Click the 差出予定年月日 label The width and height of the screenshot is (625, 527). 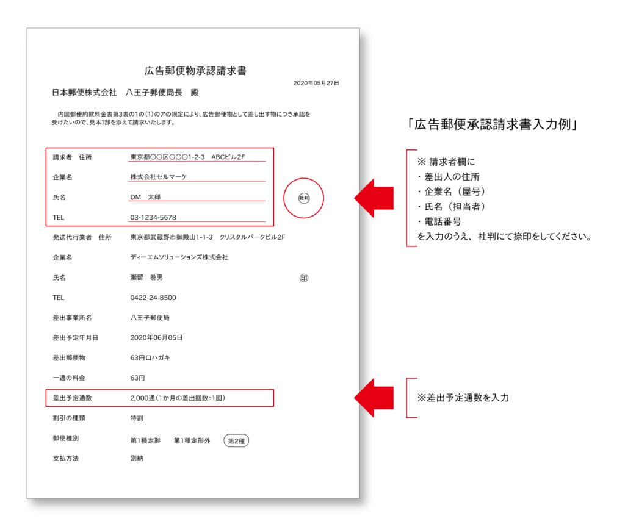pyautogui.click(x=75, y=338)
